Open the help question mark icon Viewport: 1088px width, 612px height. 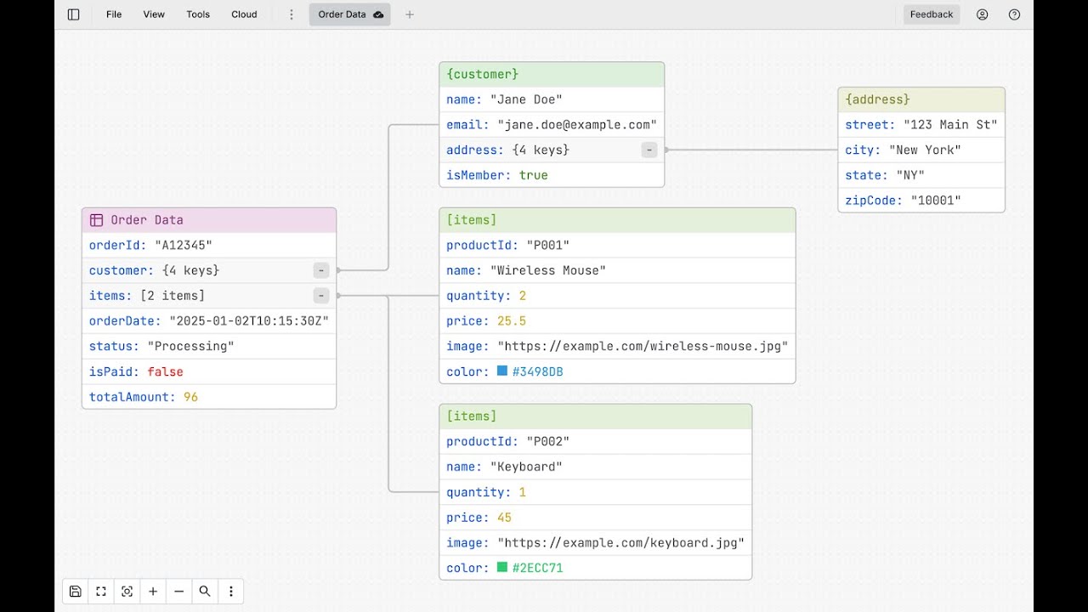1014,14
